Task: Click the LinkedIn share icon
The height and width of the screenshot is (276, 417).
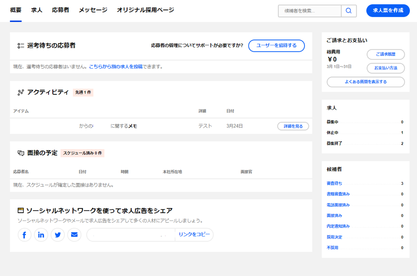Action: pos(41,235)
